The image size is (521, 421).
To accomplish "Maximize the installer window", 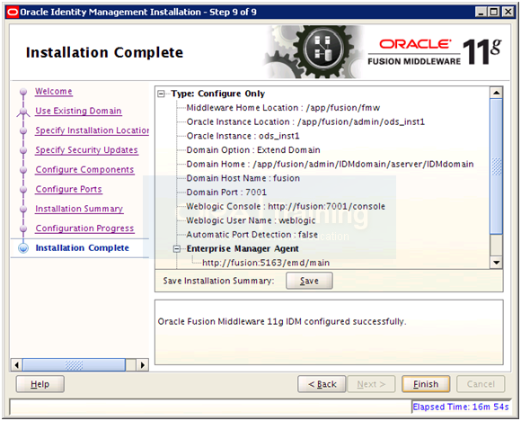I will [x=494, y=13].
